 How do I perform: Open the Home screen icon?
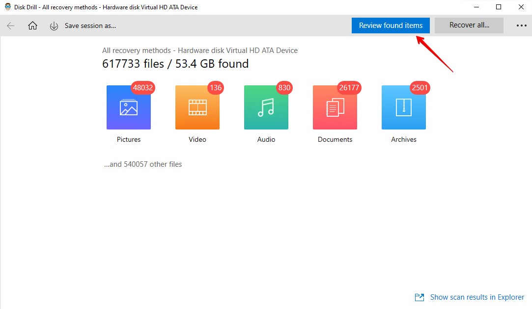point(32,26)
